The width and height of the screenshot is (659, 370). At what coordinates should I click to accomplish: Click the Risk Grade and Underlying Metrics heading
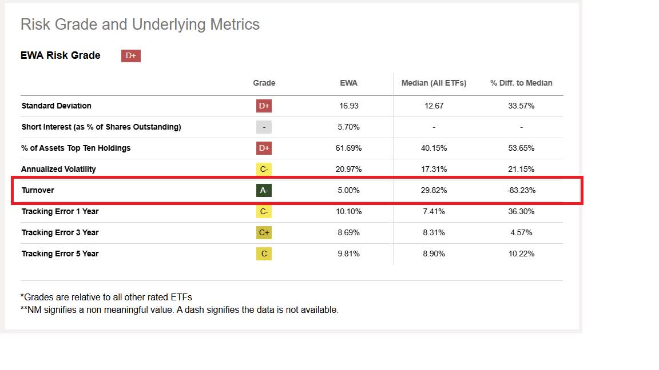(x=140, y=25)
